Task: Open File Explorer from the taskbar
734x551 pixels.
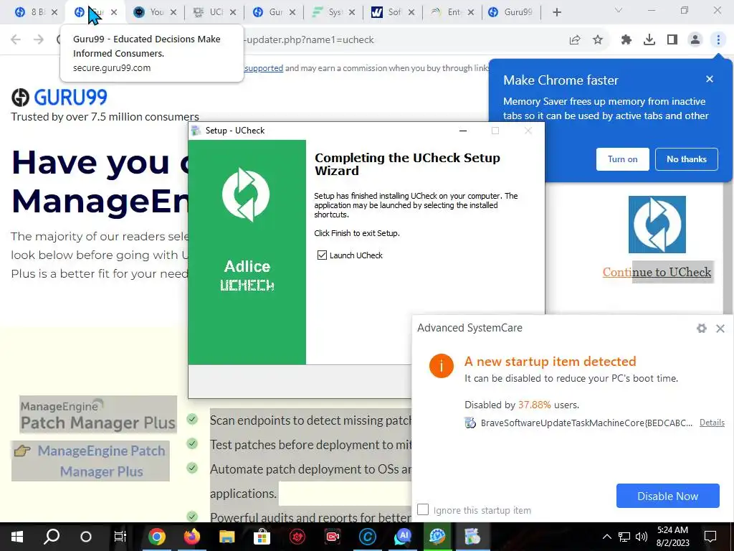Action: (x=227, y=537)
